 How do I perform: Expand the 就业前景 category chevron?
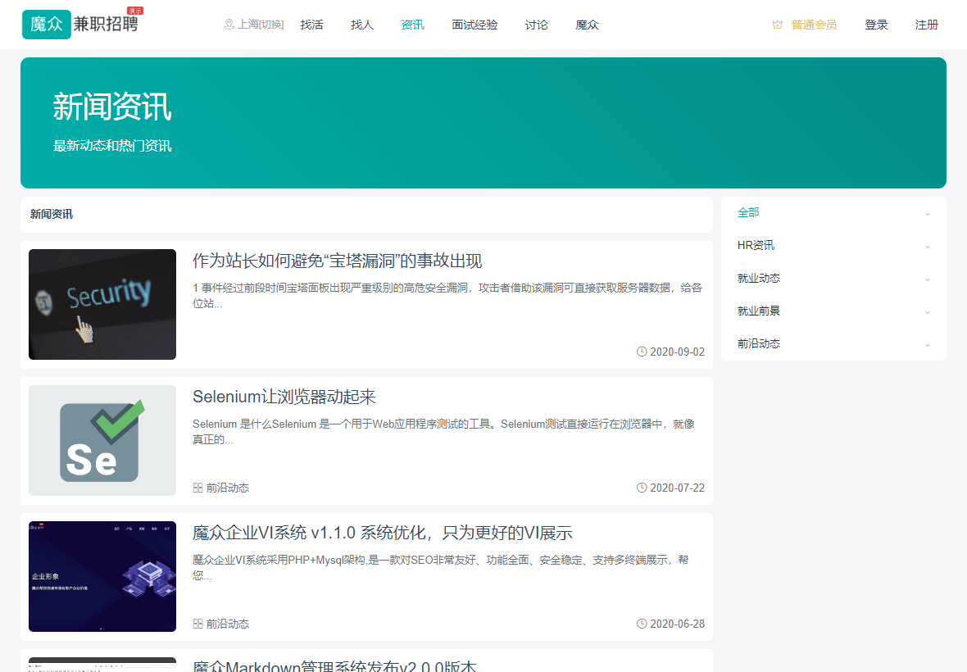tap(928, 312)
